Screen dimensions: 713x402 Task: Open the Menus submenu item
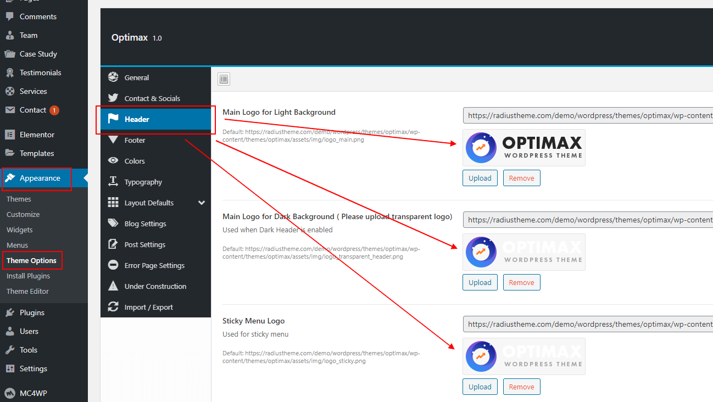(x=17, y=245)
